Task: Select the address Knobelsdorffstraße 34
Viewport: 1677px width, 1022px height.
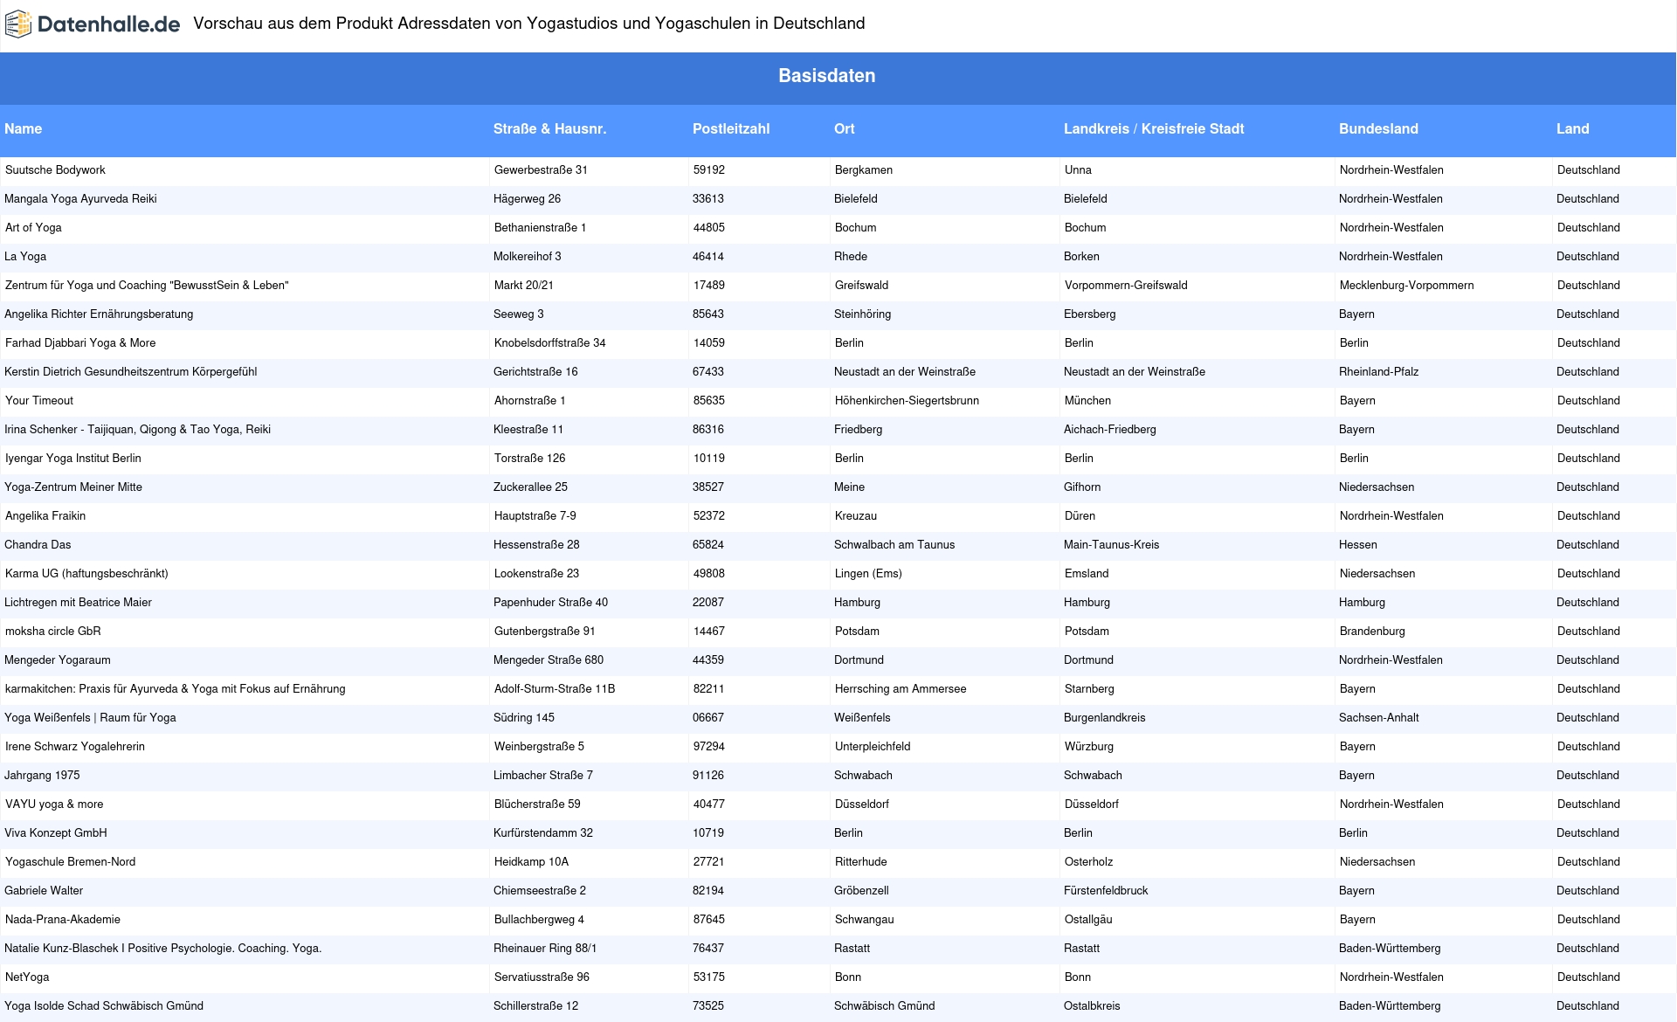Action: (550, 342)
